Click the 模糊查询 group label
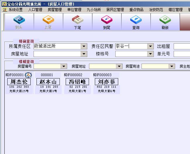Image resolution: width=190 pixels, height=154 pixels. (26, 62)
